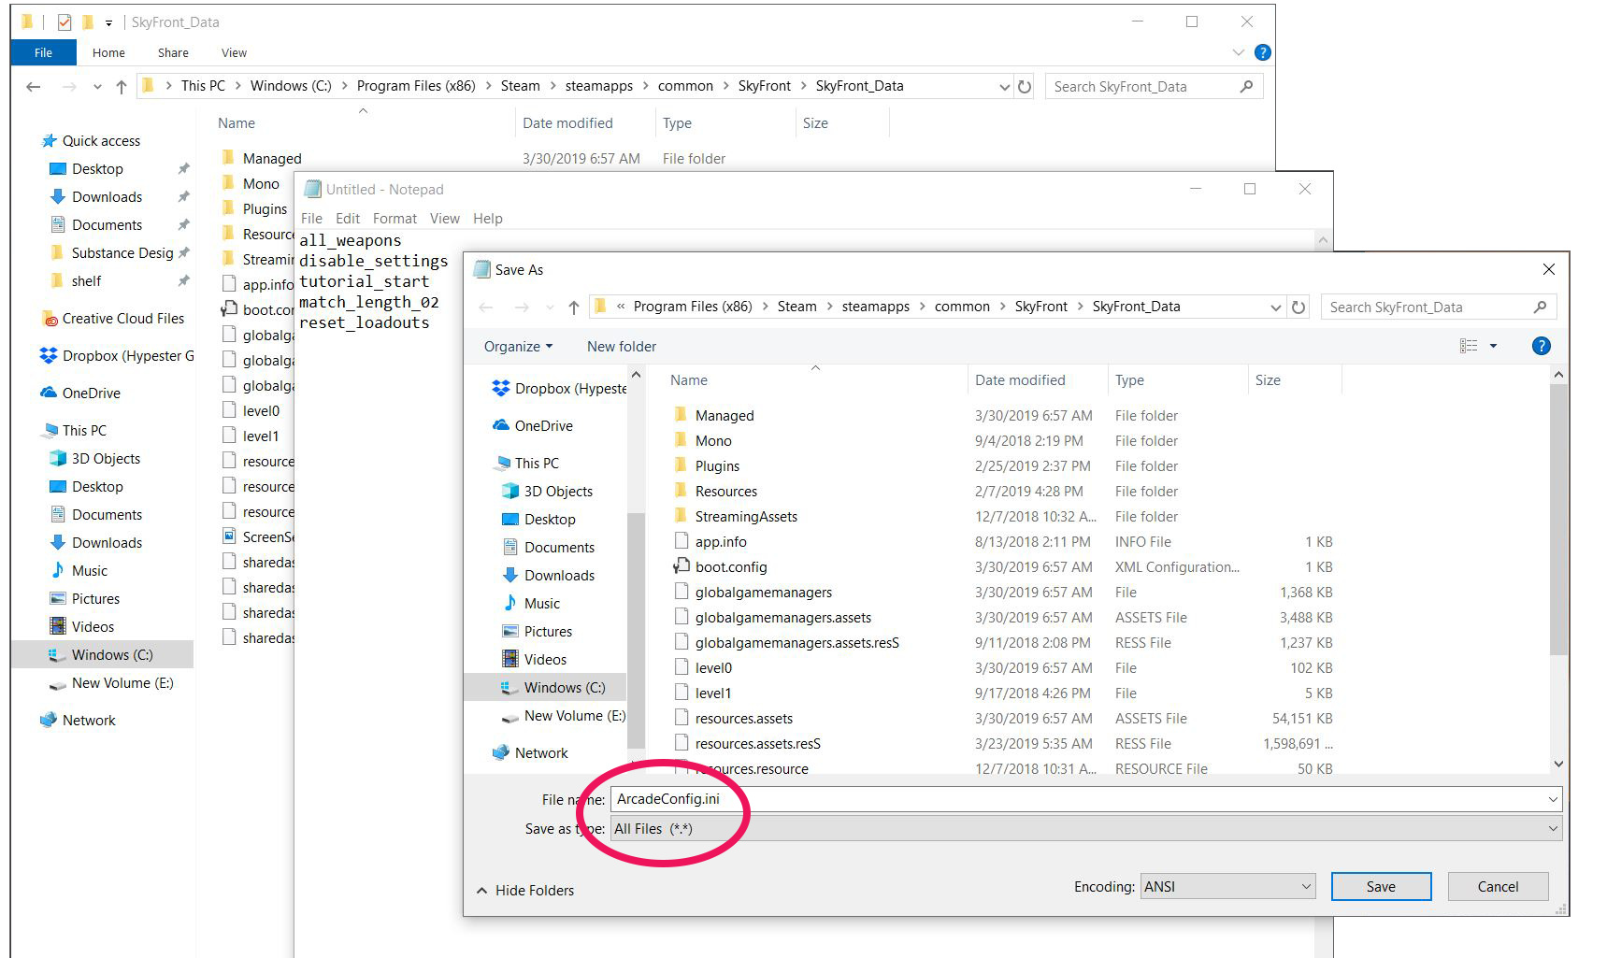Click the Explorer up-folder arrow

(121, 86)
